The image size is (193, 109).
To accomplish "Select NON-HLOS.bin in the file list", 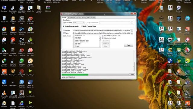I will 80,36.
